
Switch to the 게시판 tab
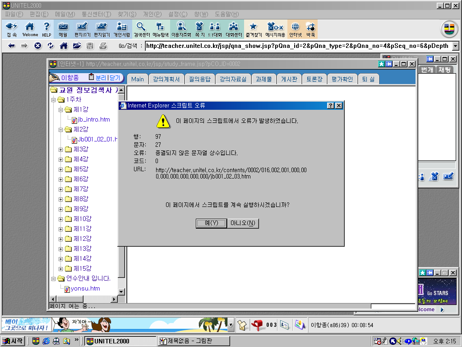pos(289,79)
